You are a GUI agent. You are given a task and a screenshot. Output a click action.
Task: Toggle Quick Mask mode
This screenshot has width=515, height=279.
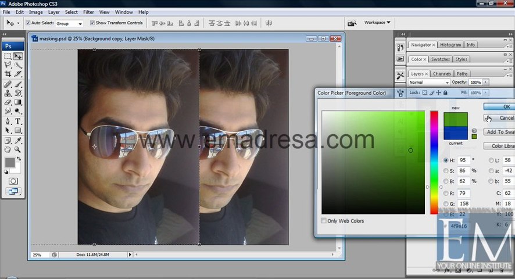[x=13, y=181]
